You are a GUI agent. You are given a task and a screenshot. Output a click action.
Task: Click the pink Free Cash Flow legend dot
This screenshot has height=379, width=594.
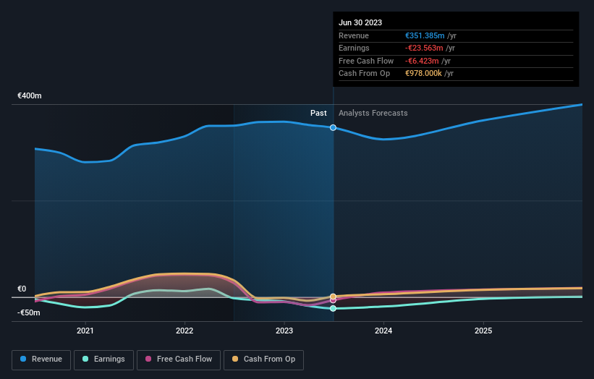coord(148,359)
